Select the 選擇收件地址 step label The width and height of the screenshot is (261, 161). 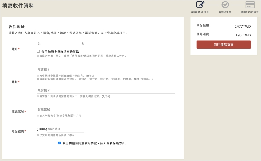(200, 12)
